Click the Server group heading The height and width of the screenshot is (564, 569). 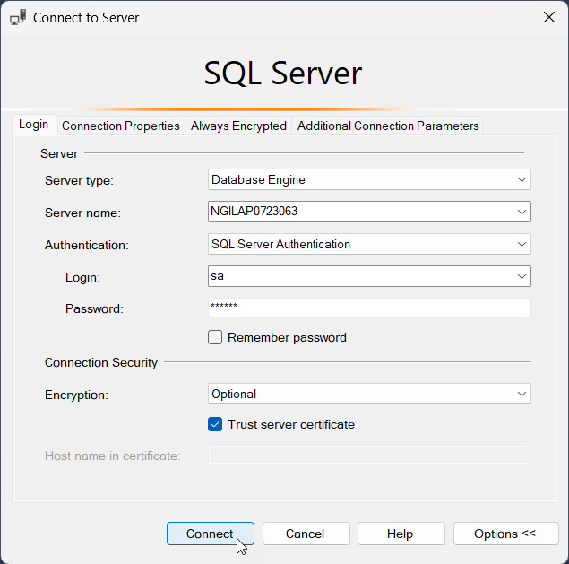(x=59, y=153)
